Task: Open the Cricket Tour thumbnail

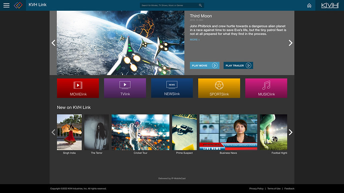Action: (x=140, y=132)
